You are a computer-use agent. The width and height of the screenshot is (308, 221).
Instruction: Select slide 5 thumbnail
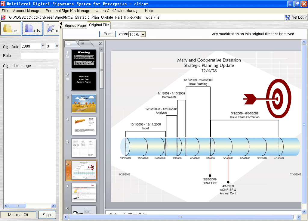pos(84,148)
